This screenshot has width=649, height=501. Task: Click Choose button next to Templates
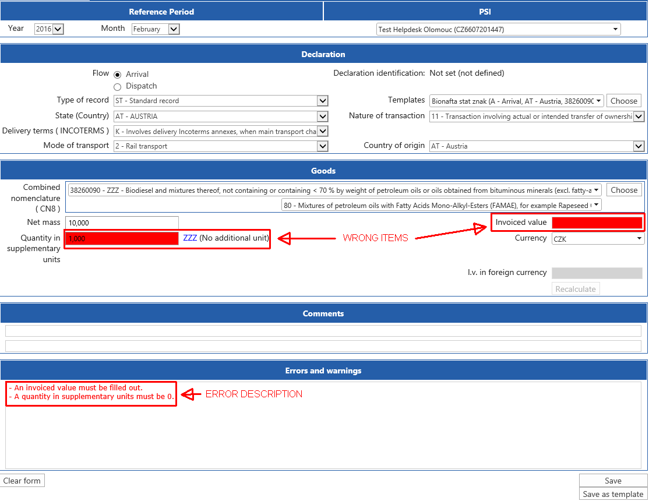click(624, 101)
